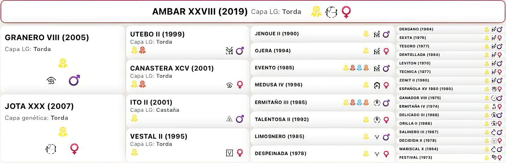This screenshot has height=163, width=506.
Task: Click the brand icon in the MEDUSA IV row
Action: (x=377, y=85)
